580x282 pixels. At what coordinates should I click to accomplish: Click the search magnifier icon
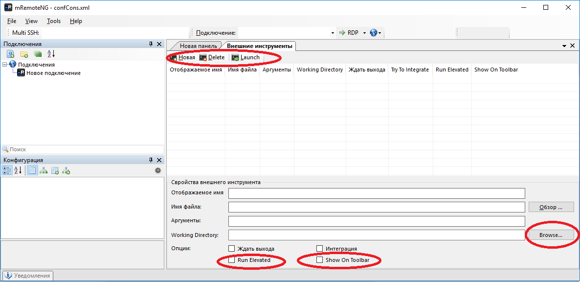(5, 149)
